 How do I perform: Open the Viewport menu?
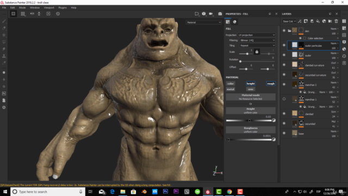pos(49,8)
